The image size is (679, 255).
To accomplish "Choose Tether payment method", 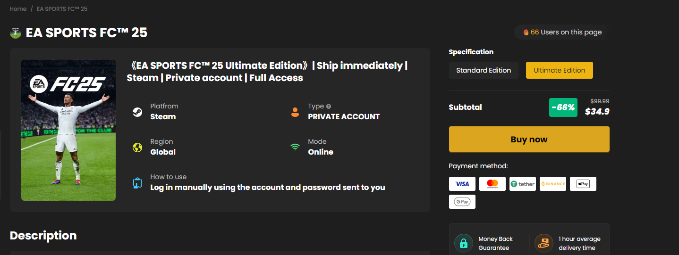I will tap(523, 184).
